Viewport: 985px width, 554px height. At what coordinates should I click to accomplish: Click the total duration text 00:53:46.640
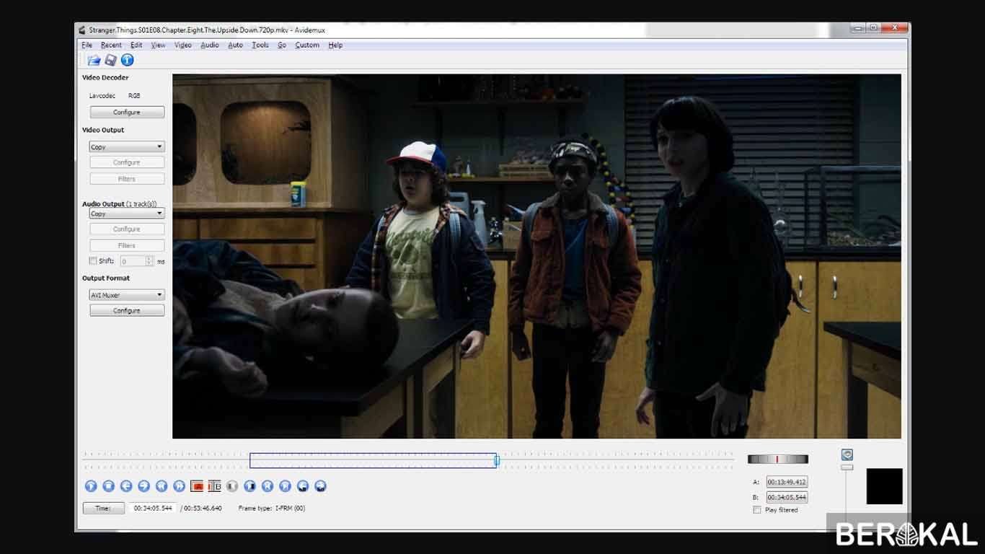click(203, 509)
